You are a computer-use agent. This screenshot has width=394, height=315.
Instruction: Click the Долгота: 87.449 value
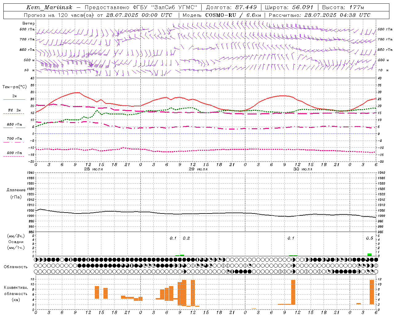click(231, 8)
